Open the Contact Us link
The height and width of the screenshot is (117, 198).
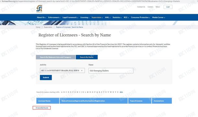point(141,7)
